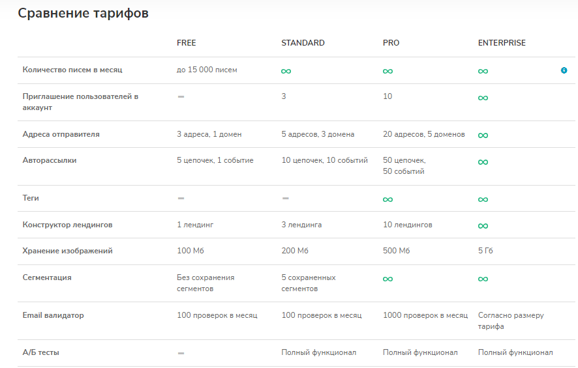
Task: Click the Конструктор лендингов row label
Action: coord(67,225)
